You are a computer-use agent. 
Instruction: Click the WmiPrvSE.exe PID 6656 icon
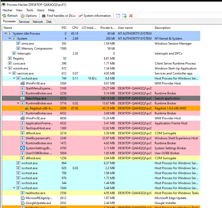23,118
